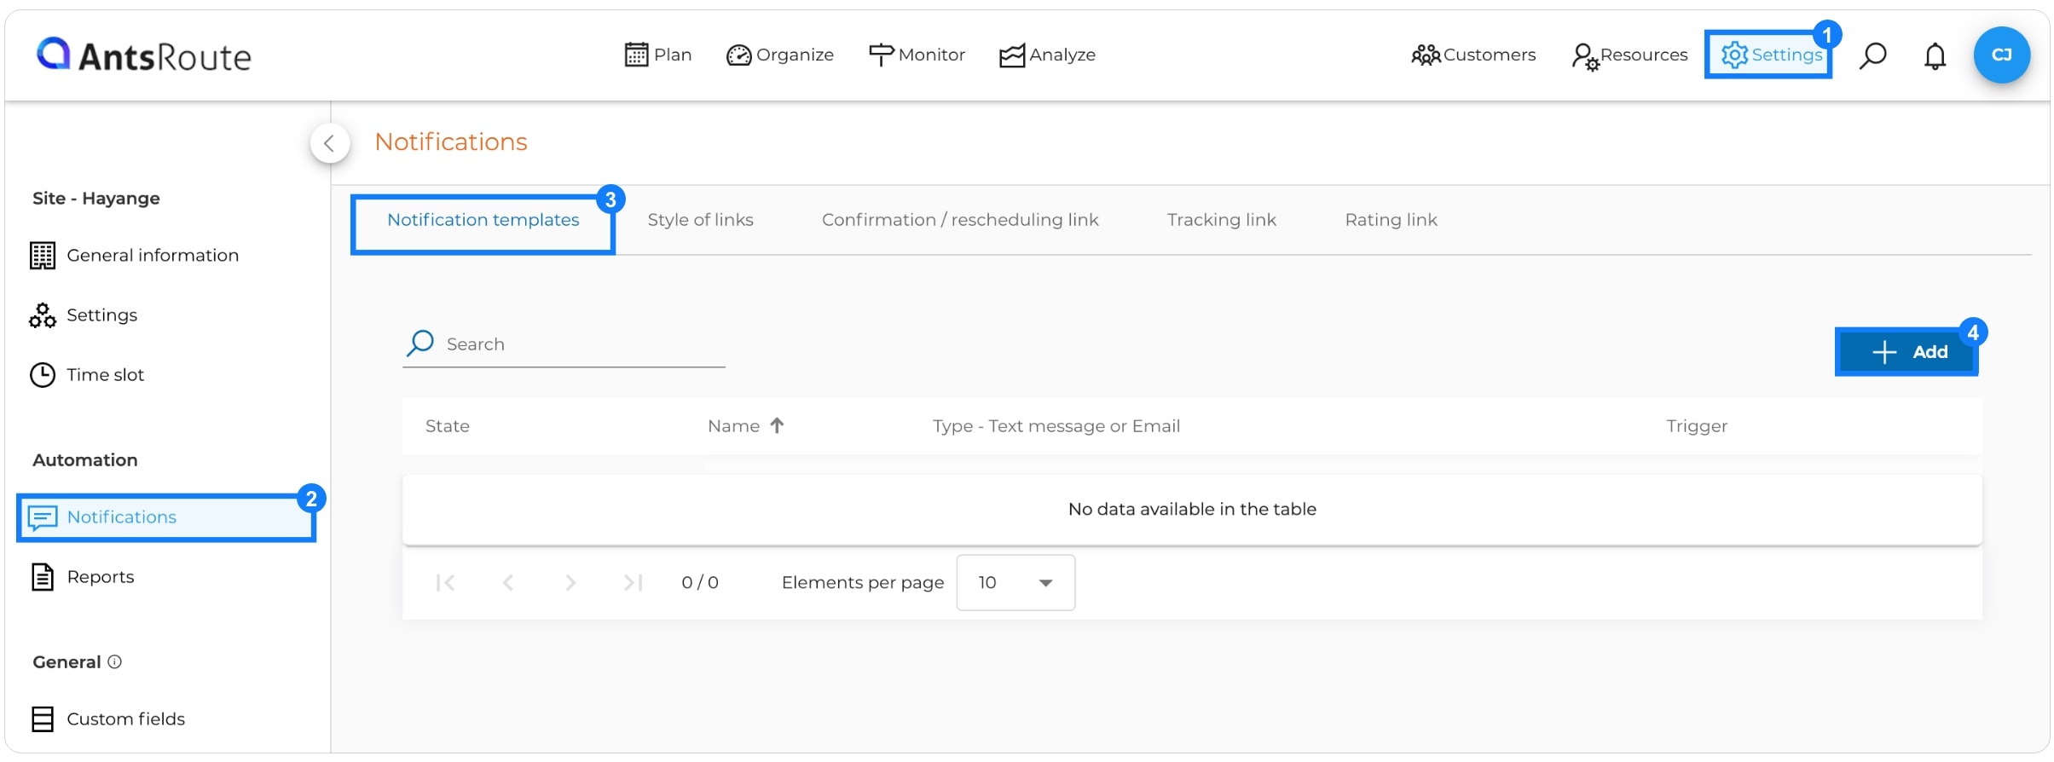Go to next table page
The image size is (2054, 762).
tap(570, 582)
